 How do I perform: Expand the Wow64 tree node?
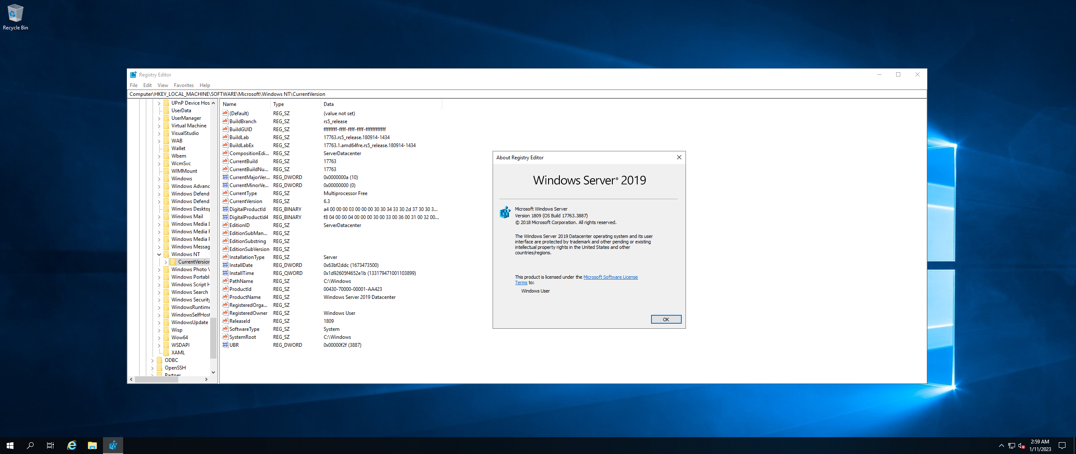pyautogui.click(x=159, y=338)
